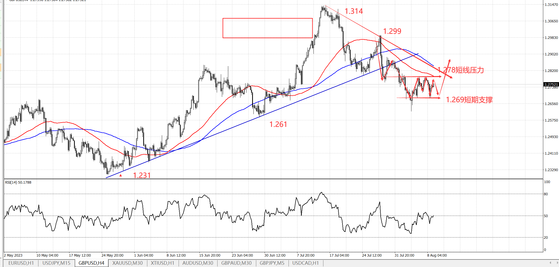Viewport: 559px width, 267px height.
Task: Switch to the EURUSD,H1 chart tab
Action: 21,263
